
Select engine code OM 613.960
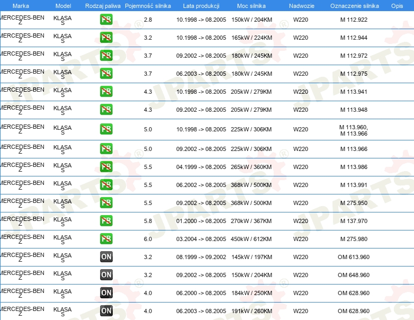[x=354, y=257]
